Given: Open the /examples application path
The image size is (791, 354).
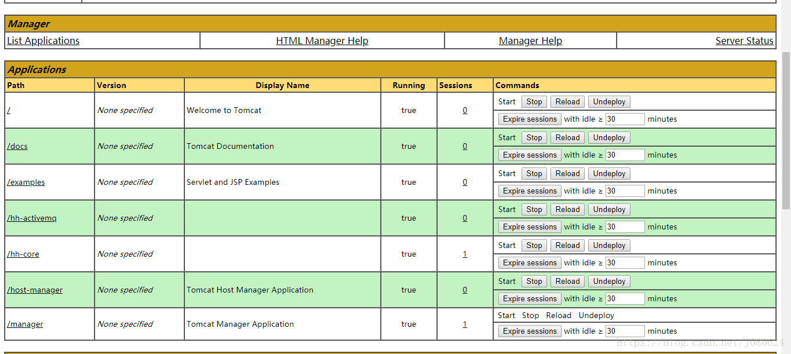Looking at the screenshot, I should click(26, 182).
